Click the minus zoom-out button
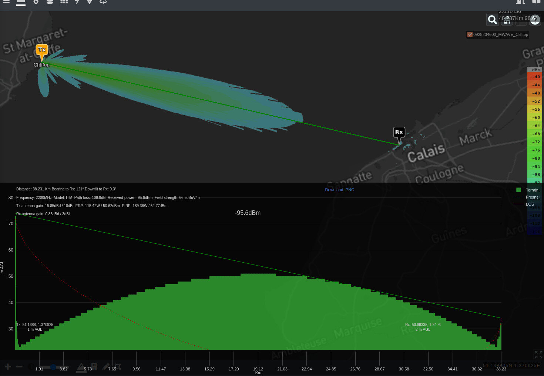The height and width of the screenshot is (376, 544). (x=19, y=367)
